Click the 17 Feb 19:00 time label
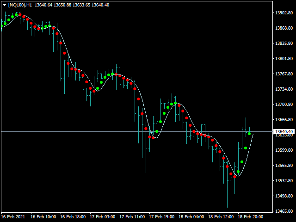 tap(162, 217)
